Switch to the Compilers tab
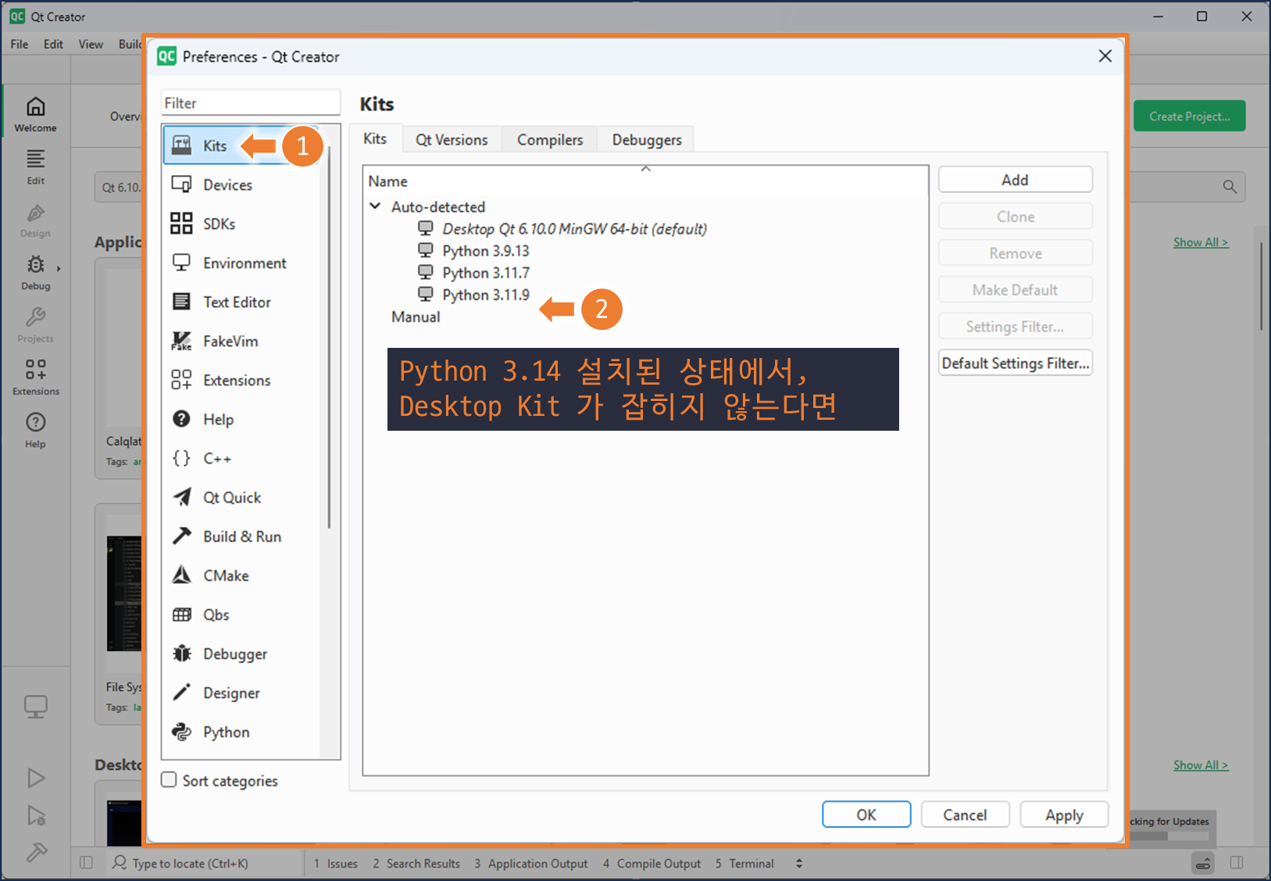Screen dimensions: 1271x881 click(550, 140)
